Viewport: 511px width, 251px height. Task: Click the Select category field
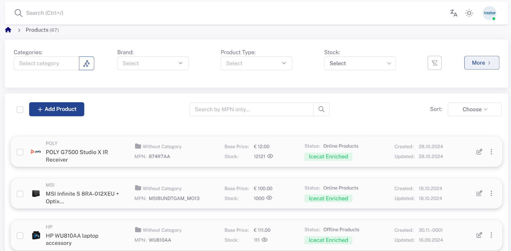[x=46, y=63]
